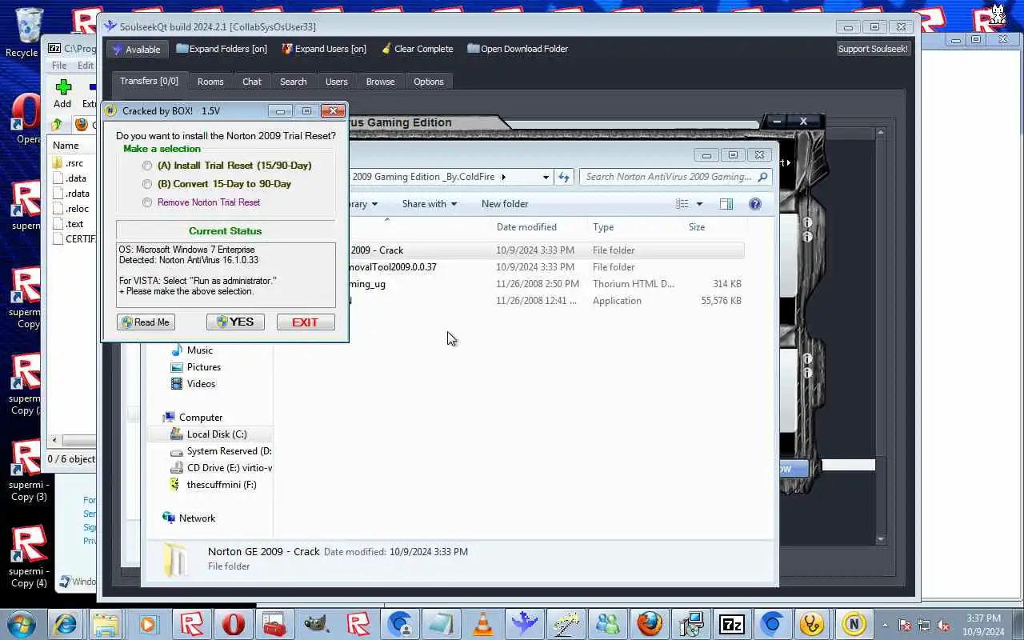Viewport: 1024px width, 640px height.
Task: Sort files by Size column header
Action: point(697,227)
